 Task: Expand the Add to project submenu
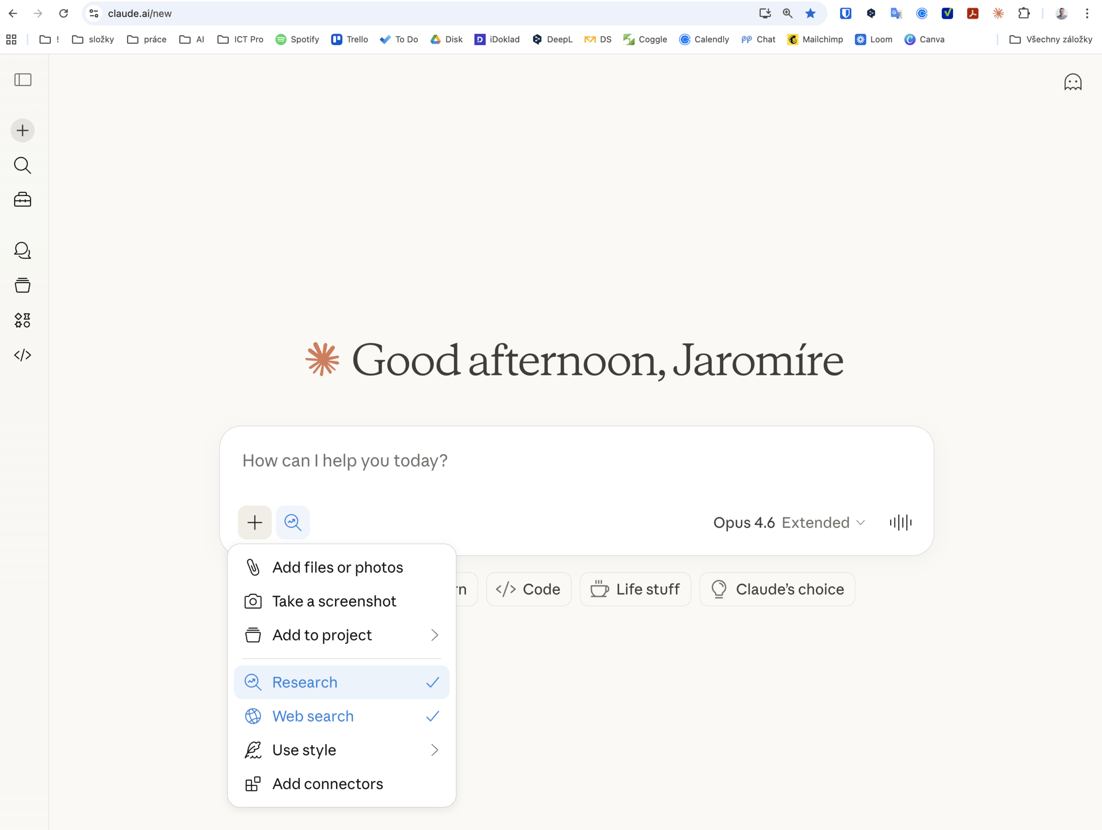[342, 635]
